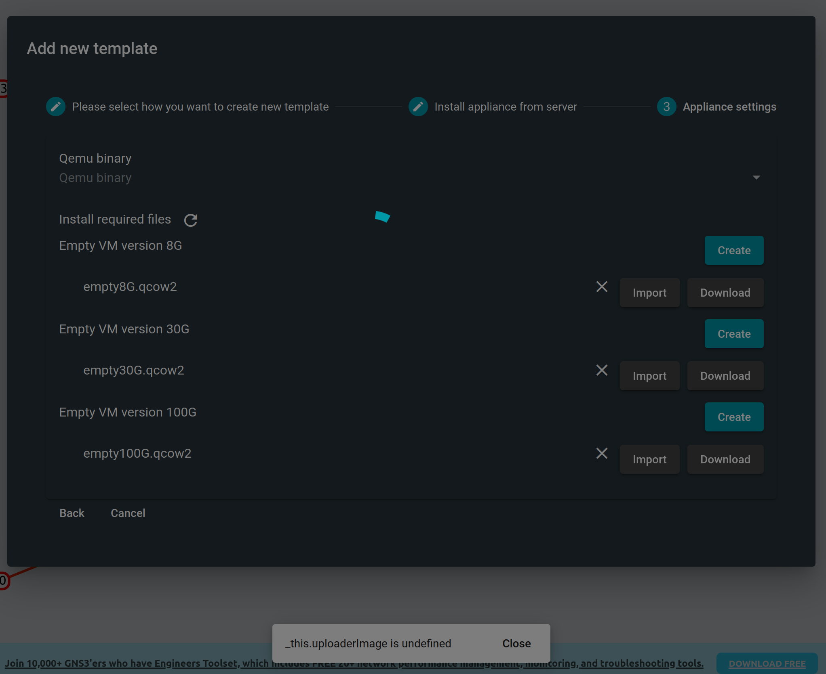Remove empty30G.qcow2 using its X icon

click(x=601, y=370)
